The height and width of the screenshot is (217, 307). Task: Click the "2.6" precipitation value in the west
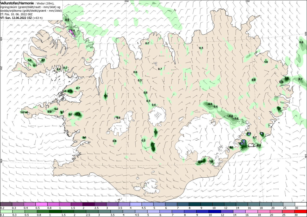(x=84, y=138)
